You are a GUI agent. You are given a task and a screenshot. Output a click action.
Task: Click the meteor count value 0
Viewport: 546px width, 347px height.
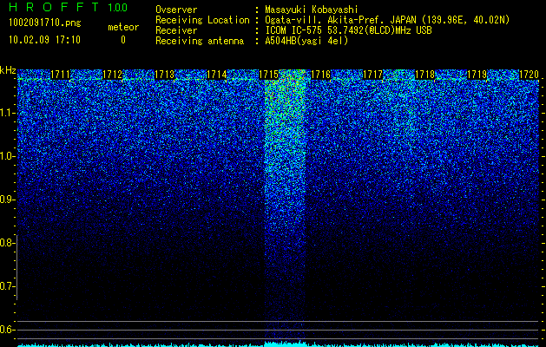point(123,40)
